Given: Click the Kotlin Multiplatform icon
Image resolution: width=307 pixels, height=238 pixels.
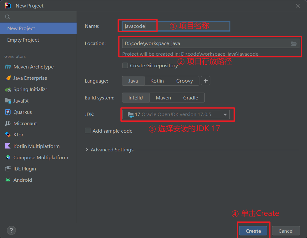Looking at the screenshot, I should coord(8,146).
